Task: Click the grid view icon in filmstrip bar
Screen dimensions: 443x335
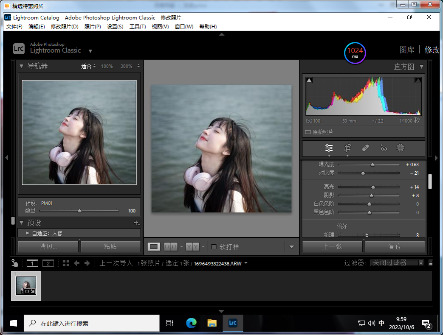Action: click(x=66, y=263)
